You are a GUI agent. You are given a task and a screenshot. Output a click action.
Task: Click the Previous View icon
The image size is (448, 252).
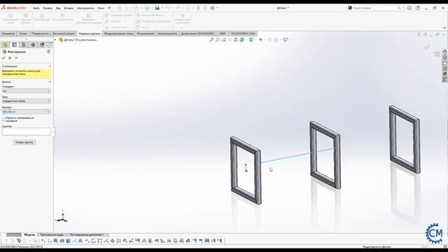[224, 40]
